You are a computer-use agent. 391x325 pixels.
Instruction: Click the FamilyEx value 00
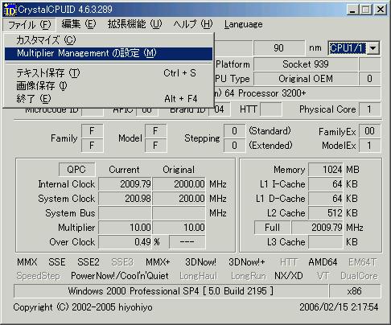coord(369,131)
